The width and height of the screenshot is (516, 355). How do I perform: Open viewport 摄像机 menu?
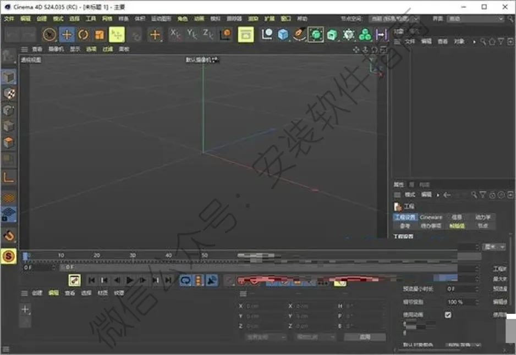(56, 49)
